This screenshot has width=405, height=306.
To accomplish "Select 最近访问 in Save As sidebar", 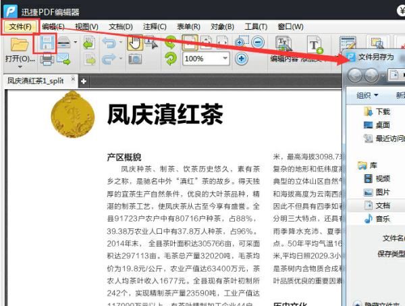I will [x=384, y=138].
